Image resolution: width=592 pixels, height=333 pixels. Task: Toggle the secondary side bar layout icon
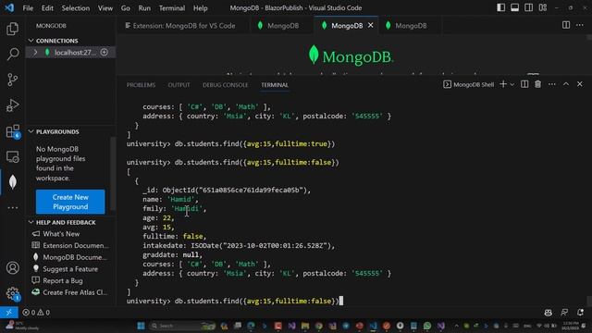528,7
